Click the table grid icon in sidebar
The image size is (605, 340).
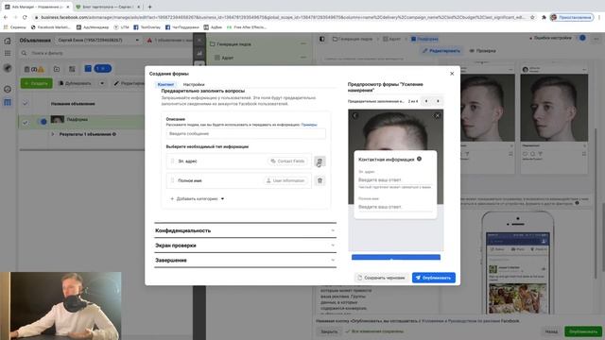tap(8, 103)
